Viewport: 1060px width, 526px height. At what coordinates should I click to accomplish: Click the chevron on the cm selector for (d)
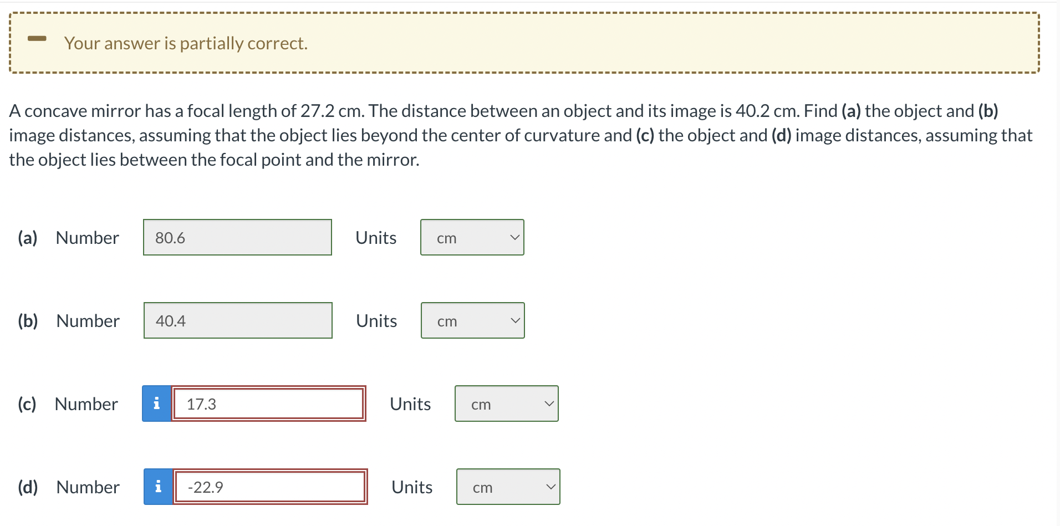click(550, 487)
